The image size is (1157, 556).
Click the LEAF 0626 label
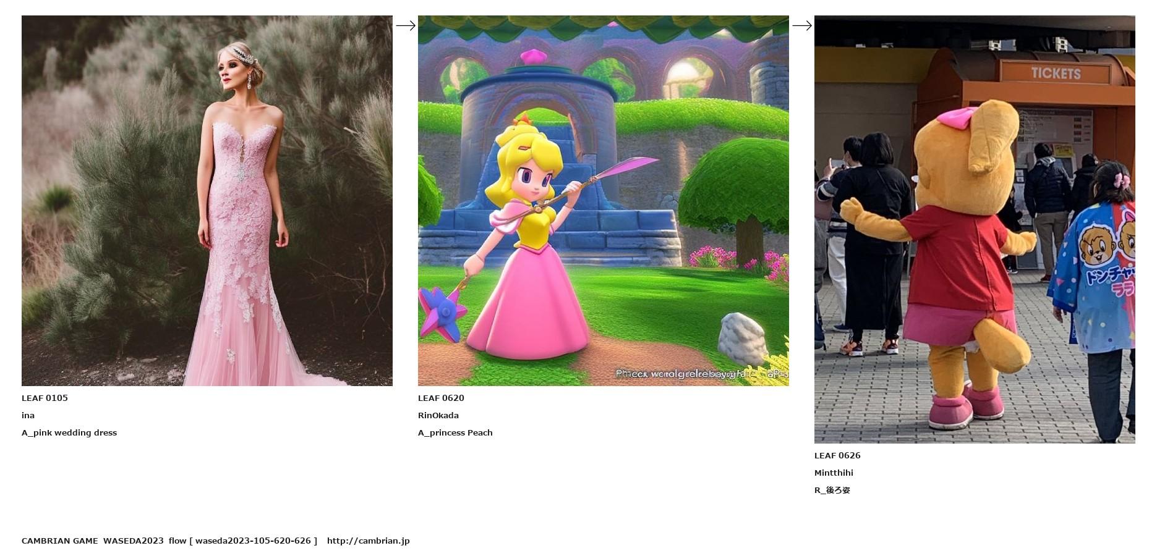(x=837, y=455)
